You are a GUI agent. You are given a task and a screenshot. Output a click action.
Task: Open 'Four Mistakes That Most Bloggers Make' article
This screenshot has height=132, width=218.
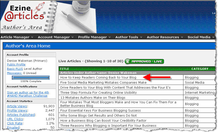pos(118,104)
